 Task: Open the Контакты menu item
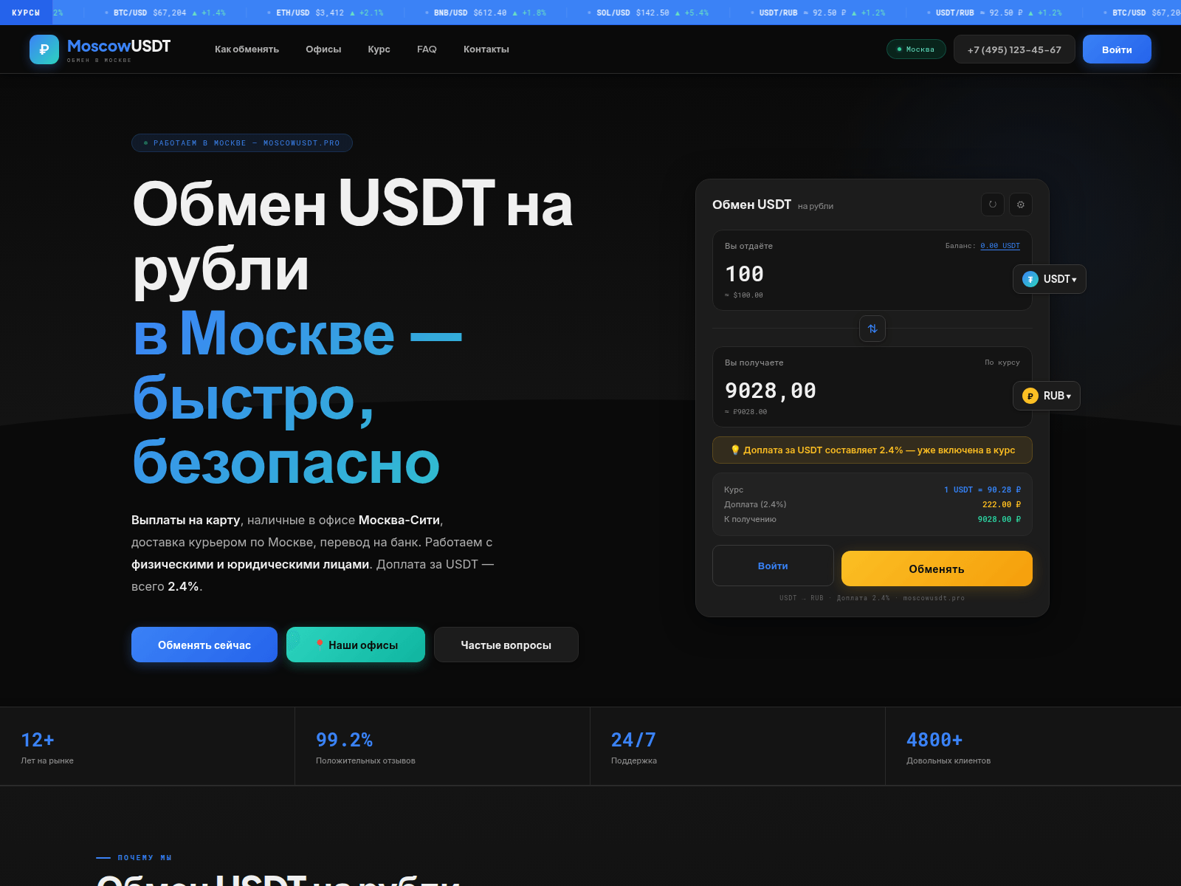486,49
